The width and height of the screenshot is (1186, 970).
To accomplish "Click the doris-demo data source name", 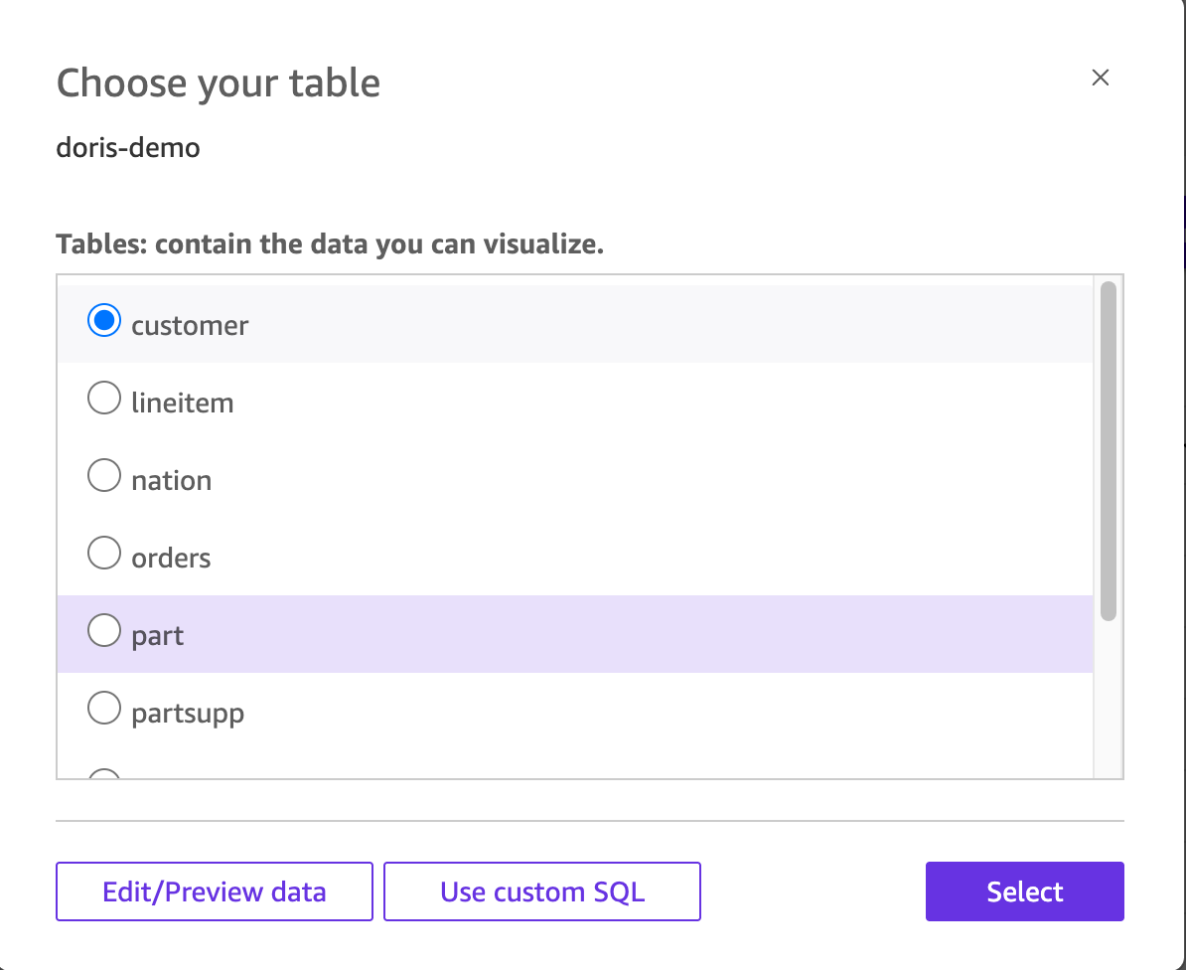I will pyautogui.click(x=128, y=148).
